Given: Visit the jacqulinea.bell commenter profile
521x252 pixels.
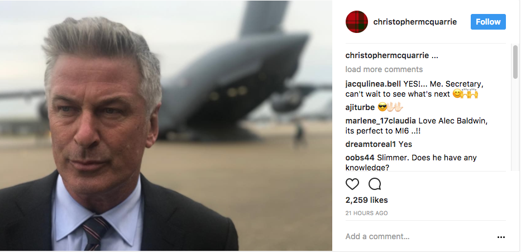Looking at the screenshot, I should tap(373, 83).
